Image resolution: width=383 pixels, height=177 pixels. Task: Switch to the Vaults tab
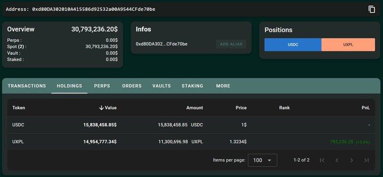162,86
